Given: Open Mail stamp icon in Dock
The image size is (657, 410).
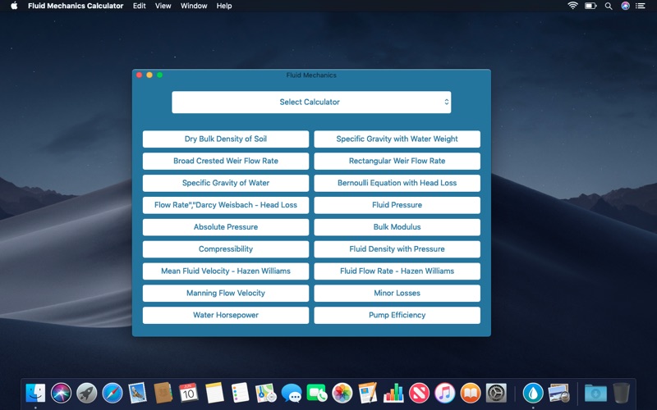Looking at the screenshot, I should [137, 393].
